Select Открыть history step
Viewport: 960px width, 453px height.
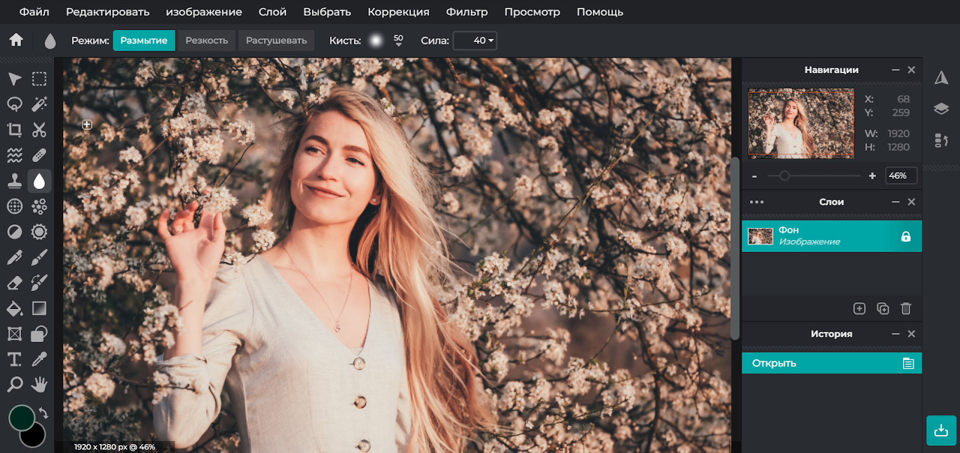832,364
